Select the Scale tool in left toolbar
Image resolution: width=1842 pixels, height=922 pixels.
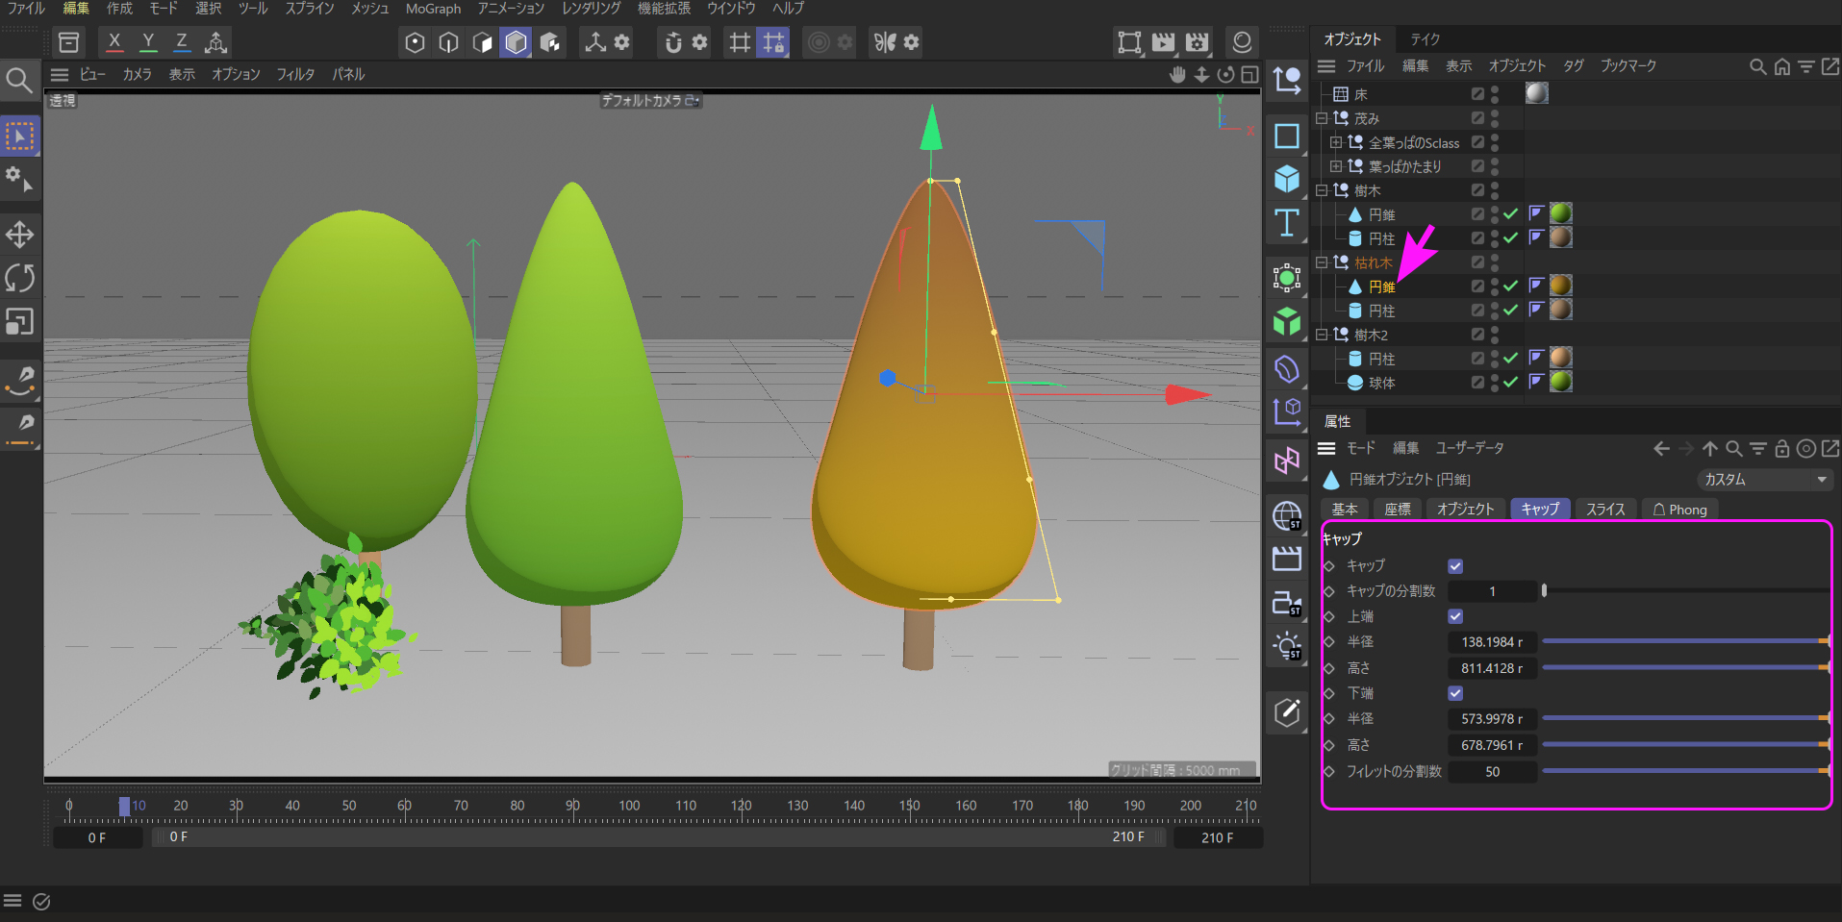click(x=19, y=321)
